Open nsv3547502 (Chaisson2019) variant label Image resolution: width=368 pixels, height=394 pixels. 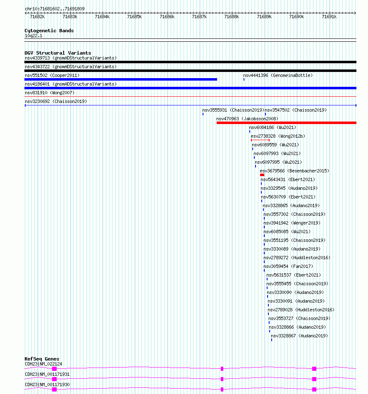coord(296,110)
